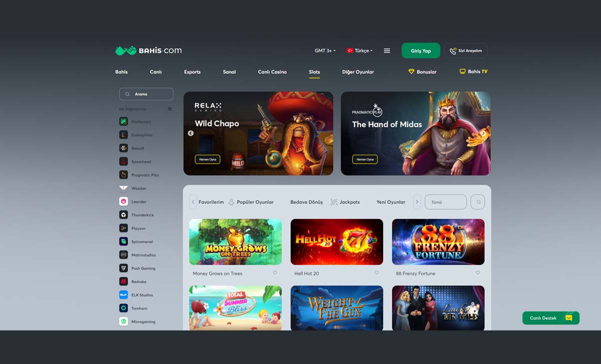Click the Endorphina provider icon

point(123,135)
